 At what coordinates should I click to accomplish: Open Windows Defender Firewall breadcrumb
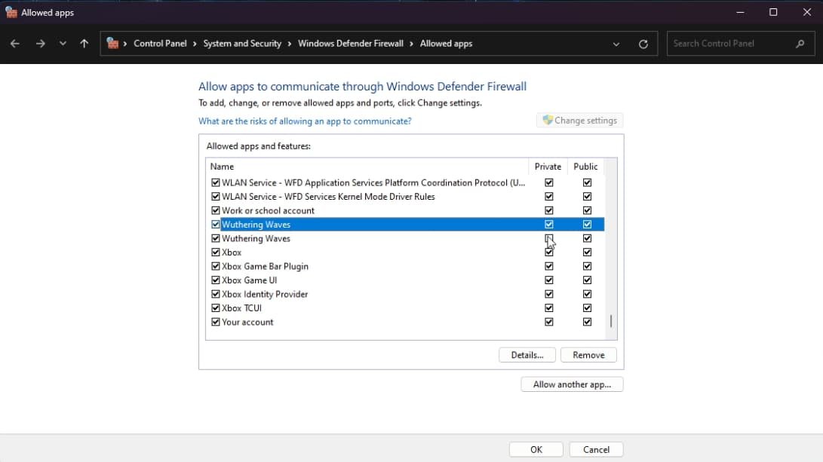(351, 44)
